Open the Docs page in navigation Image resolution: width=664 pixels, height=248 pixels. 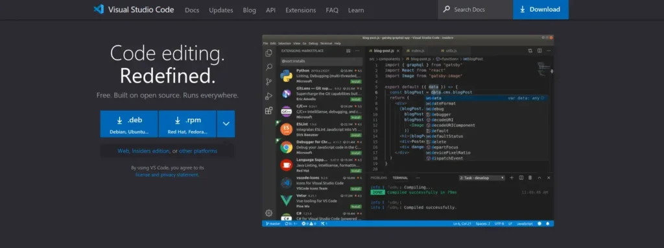point(192,10)
